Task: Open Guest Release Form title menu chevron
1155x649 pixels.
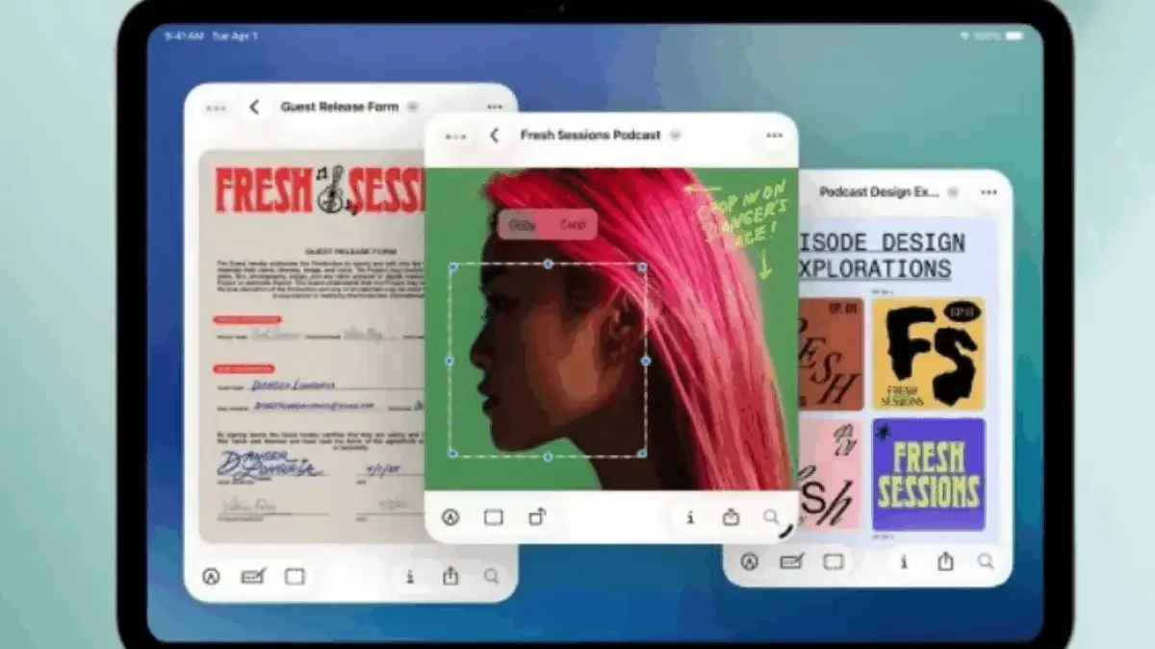Action: point(412,107)
